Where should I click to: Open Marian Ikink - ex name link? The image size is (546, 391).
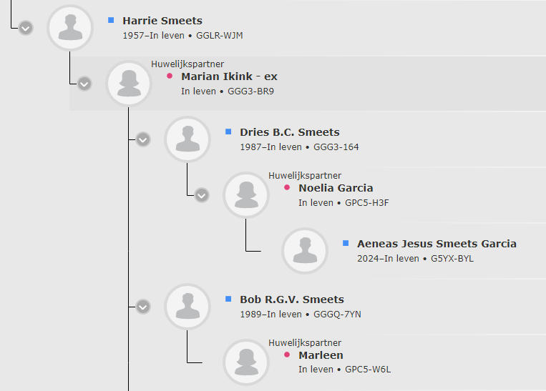point(229,76)
